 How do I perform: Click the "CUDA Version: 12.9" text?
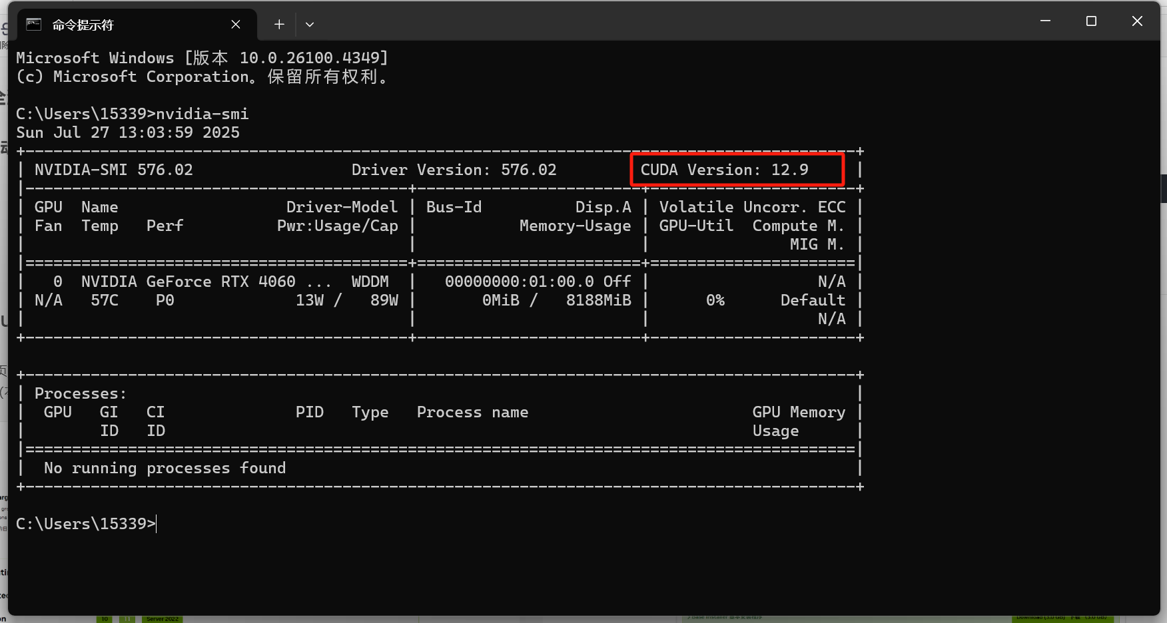(x=724, y=170)
